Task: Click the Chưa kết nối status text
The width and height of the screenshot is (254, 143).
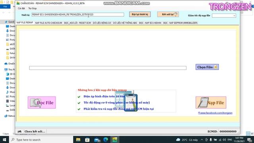Action: click(x=35, y=131)
